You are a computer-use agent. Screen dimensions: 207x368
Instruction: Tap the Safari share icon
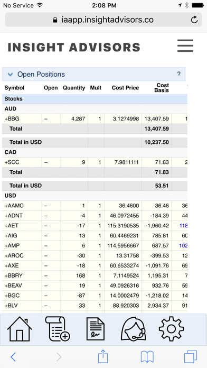coord(103,356)
